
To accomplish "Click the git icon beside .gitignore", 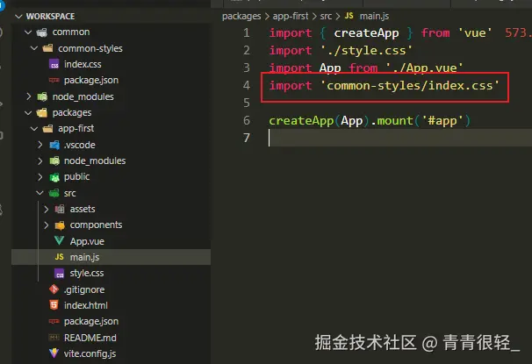I will click(x=54, y=289).
